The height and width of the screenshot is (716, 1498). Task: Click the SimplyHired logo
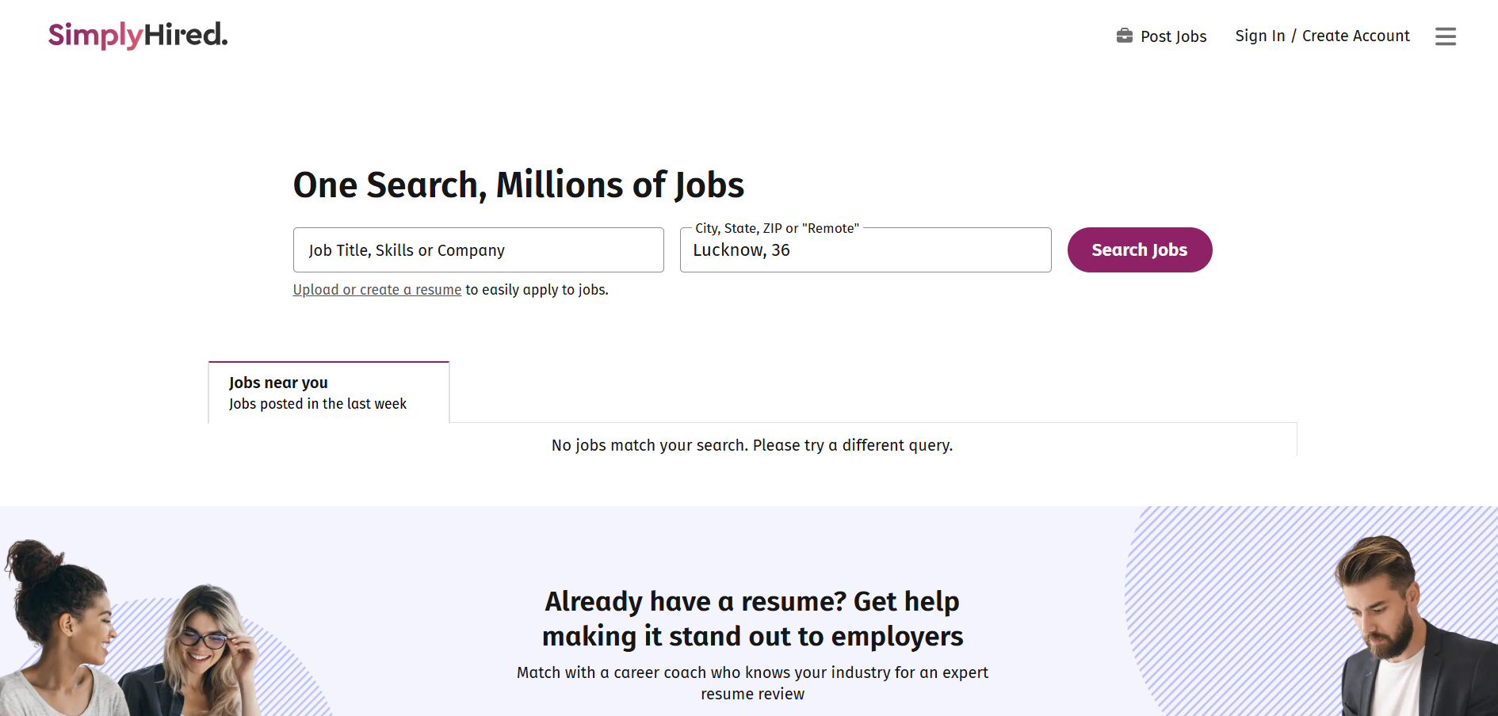138,36
